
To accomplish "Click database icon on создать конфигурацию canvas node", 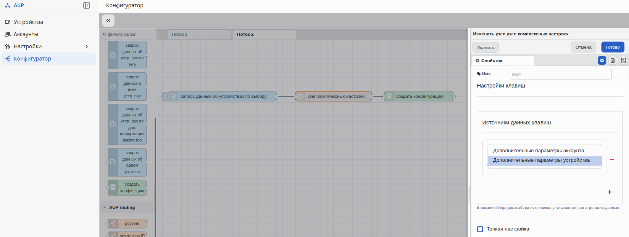I will [x=389, y=97].
